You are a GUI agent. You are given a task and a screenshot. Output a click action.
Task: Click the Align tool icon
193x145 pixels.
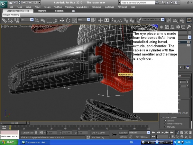175,20
